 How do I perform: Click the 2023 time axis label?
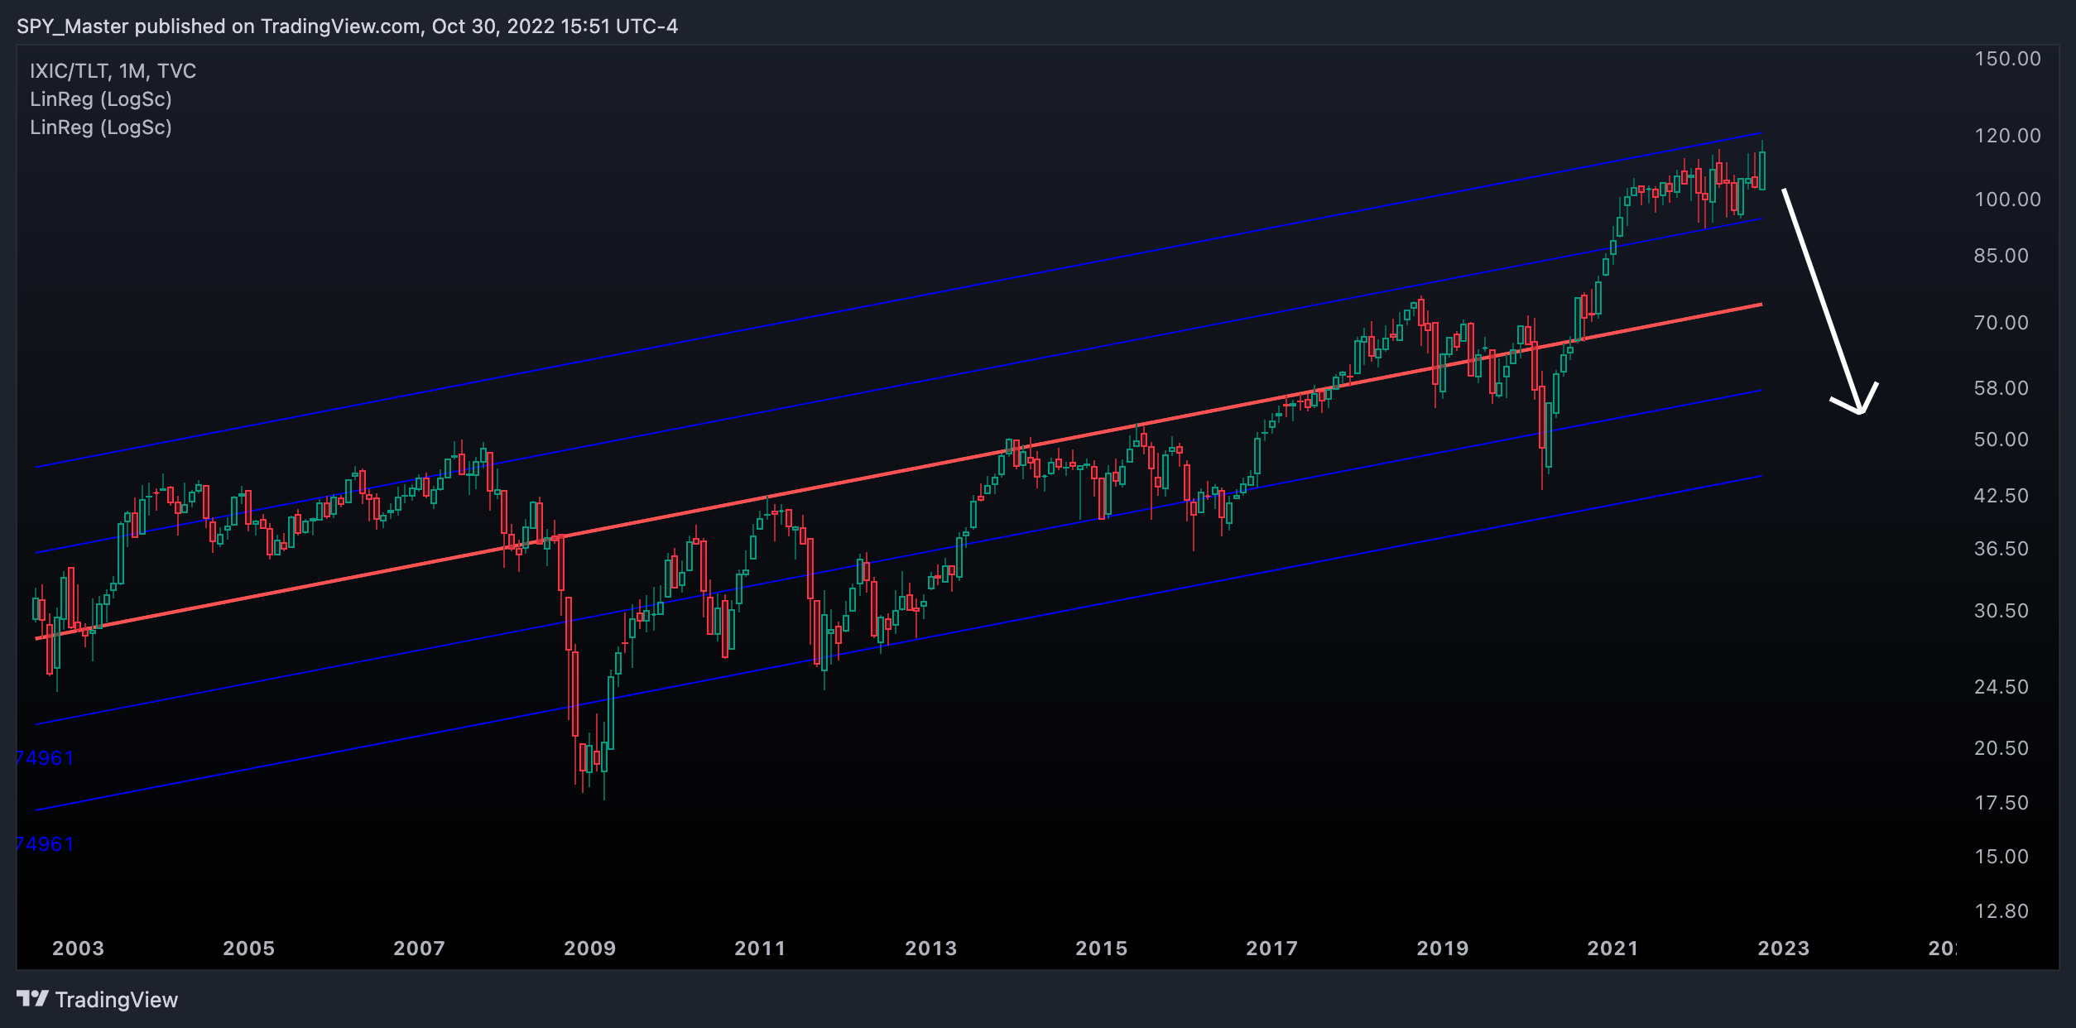coord(1784,949)
